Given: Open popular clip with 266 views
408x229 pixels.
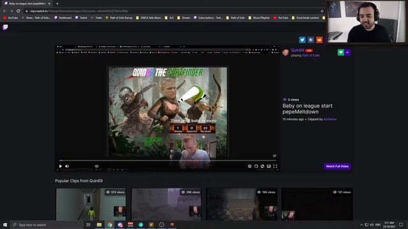Looking at the screenshot, I should click(166, 204).
